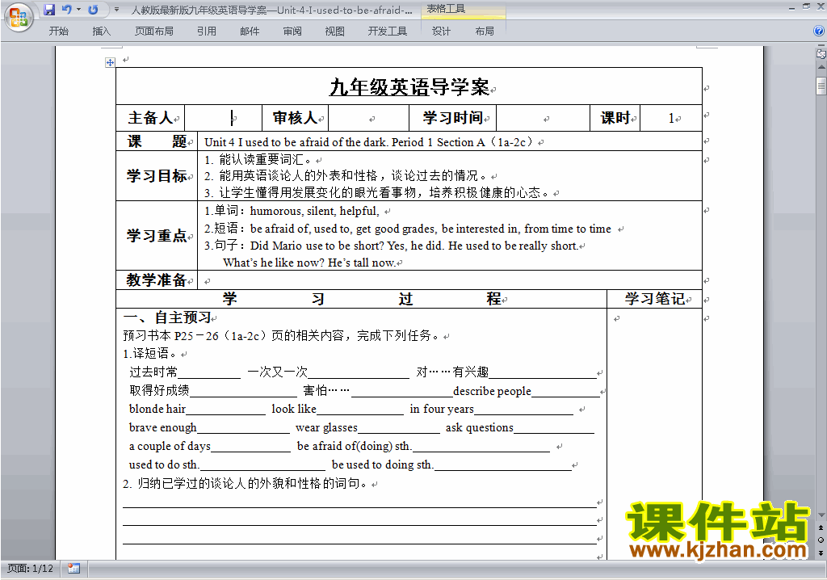Click into the empty 主备人 name cell
Viewport: 827px width, 580px height.
click(223, 118)
